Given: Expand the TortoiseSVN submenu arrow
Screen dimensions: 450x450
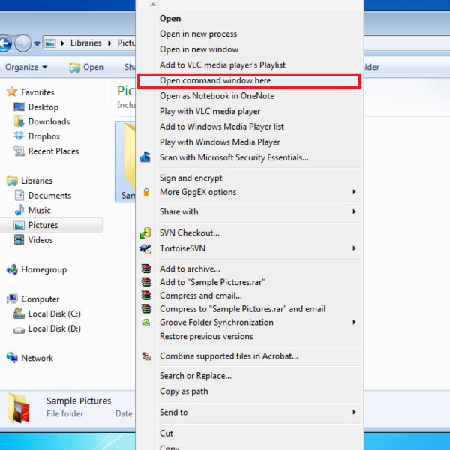Looking at the screenshot, I should point(355,248).
